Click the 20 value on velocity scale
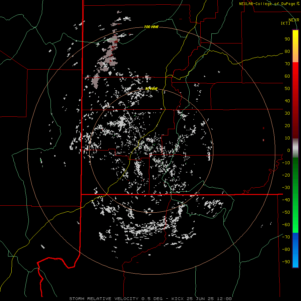This screenshot has width=301, height=301. pyautogui.click(x=287, y=125)
